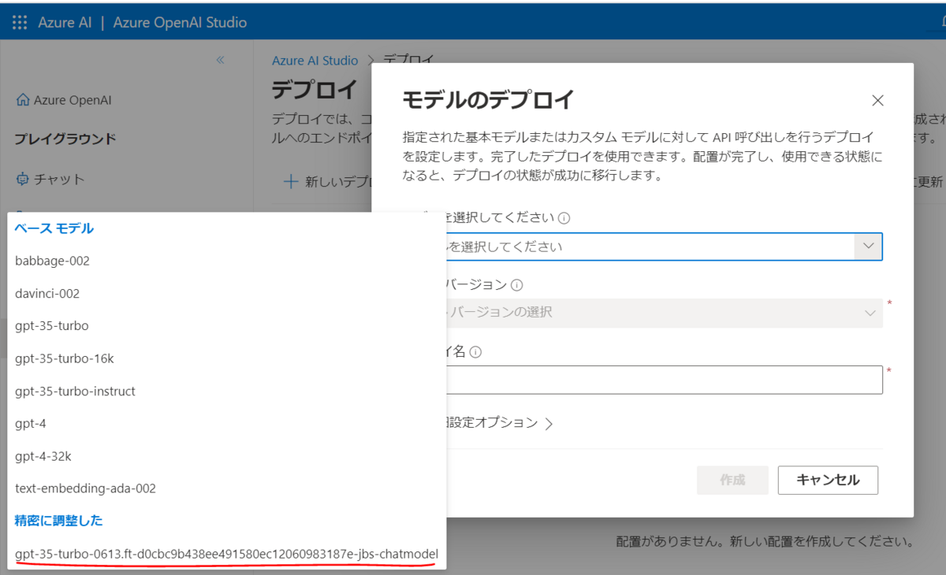Image resolution: width=946 pixels, height=575 pixels.
Task: Show info icon next to deploy name
Action: coord(475,353)
